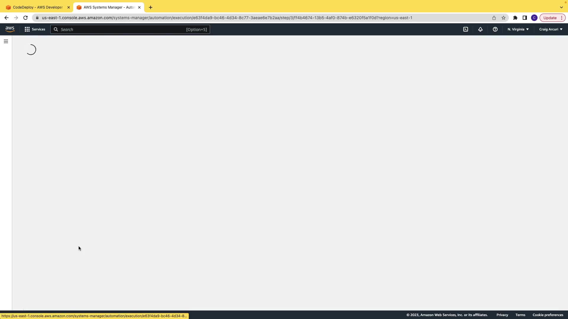The height and width of the screenshot is (319, 568).
Task: Open the AWS CloudShell icon
Action: point(466,29)
